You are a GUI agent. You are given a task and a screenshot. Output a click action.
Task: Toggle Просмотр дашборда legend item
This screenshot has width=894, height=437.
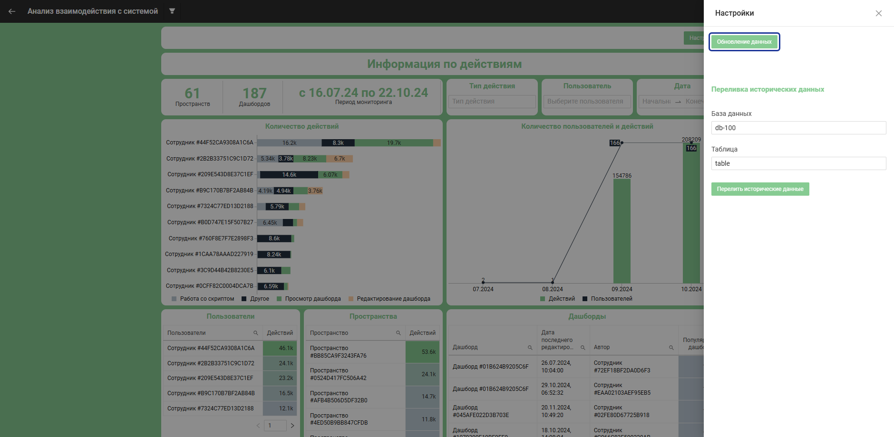coord(309,299)
